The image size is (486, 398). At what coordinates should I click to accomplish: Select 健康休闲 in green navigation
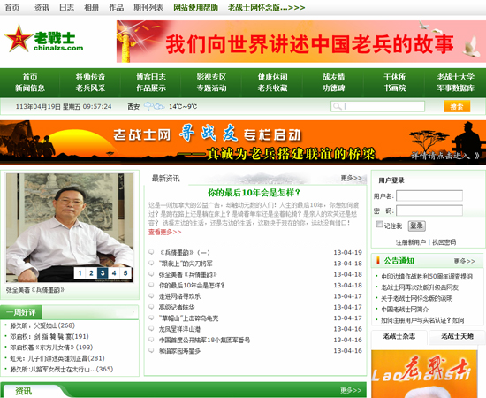coord(272,77)
